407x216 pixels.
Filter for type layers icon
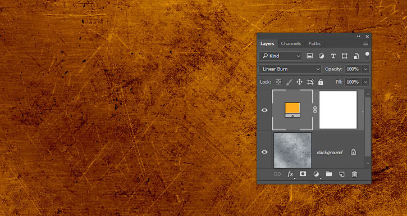click(333, 56)
